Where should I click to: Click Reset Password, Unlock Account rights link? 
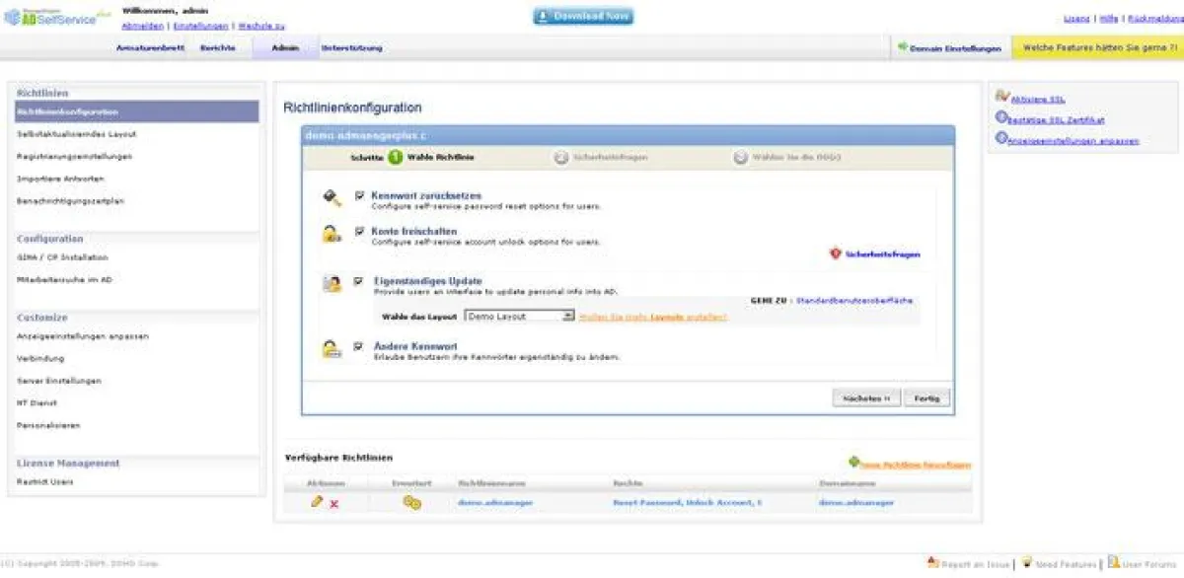pos(687,503)
